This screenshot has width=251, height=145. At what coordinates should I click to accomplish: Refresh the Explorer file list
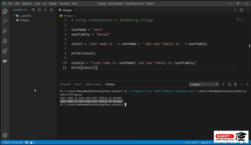[45, 10]
